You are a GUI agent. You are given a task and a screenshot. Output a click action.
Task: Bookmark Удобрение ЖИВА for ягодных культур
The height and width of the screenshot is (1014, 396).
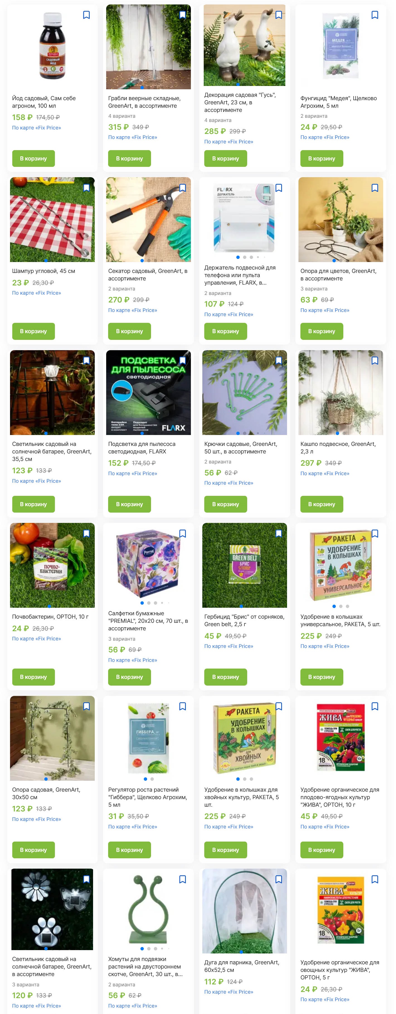[x=375, y=706]
